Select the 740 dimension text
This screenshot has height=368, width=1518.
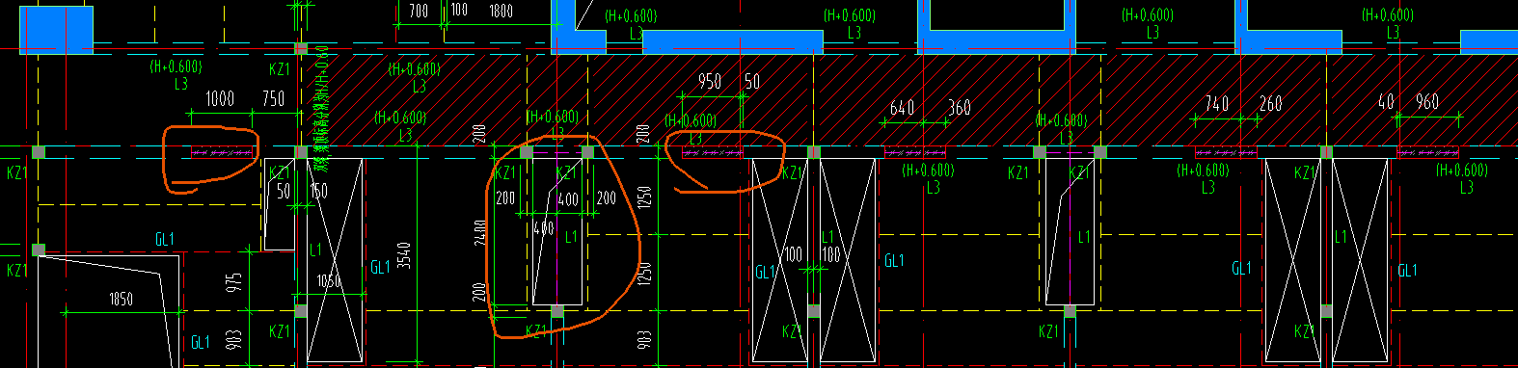[x=1217, y=103]
